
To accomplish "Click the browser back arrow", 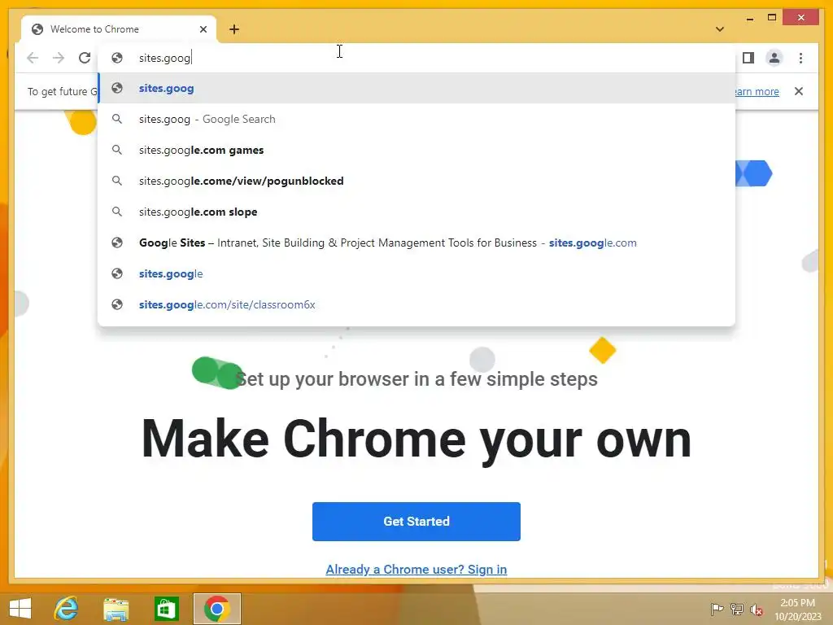I will [33, 58].
